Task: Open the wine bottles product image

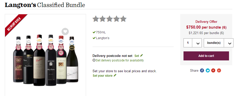Action: tap(45, 60)
